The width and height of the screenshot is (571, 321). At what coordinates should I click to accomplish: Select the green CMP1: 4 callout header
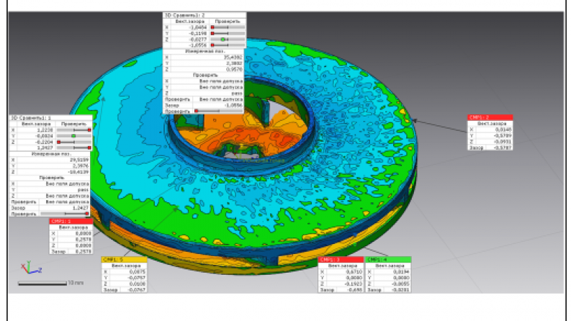389,259
